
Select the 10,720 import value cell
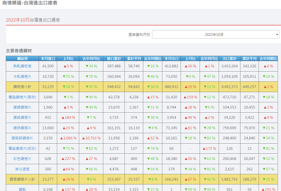pos(48,76)
